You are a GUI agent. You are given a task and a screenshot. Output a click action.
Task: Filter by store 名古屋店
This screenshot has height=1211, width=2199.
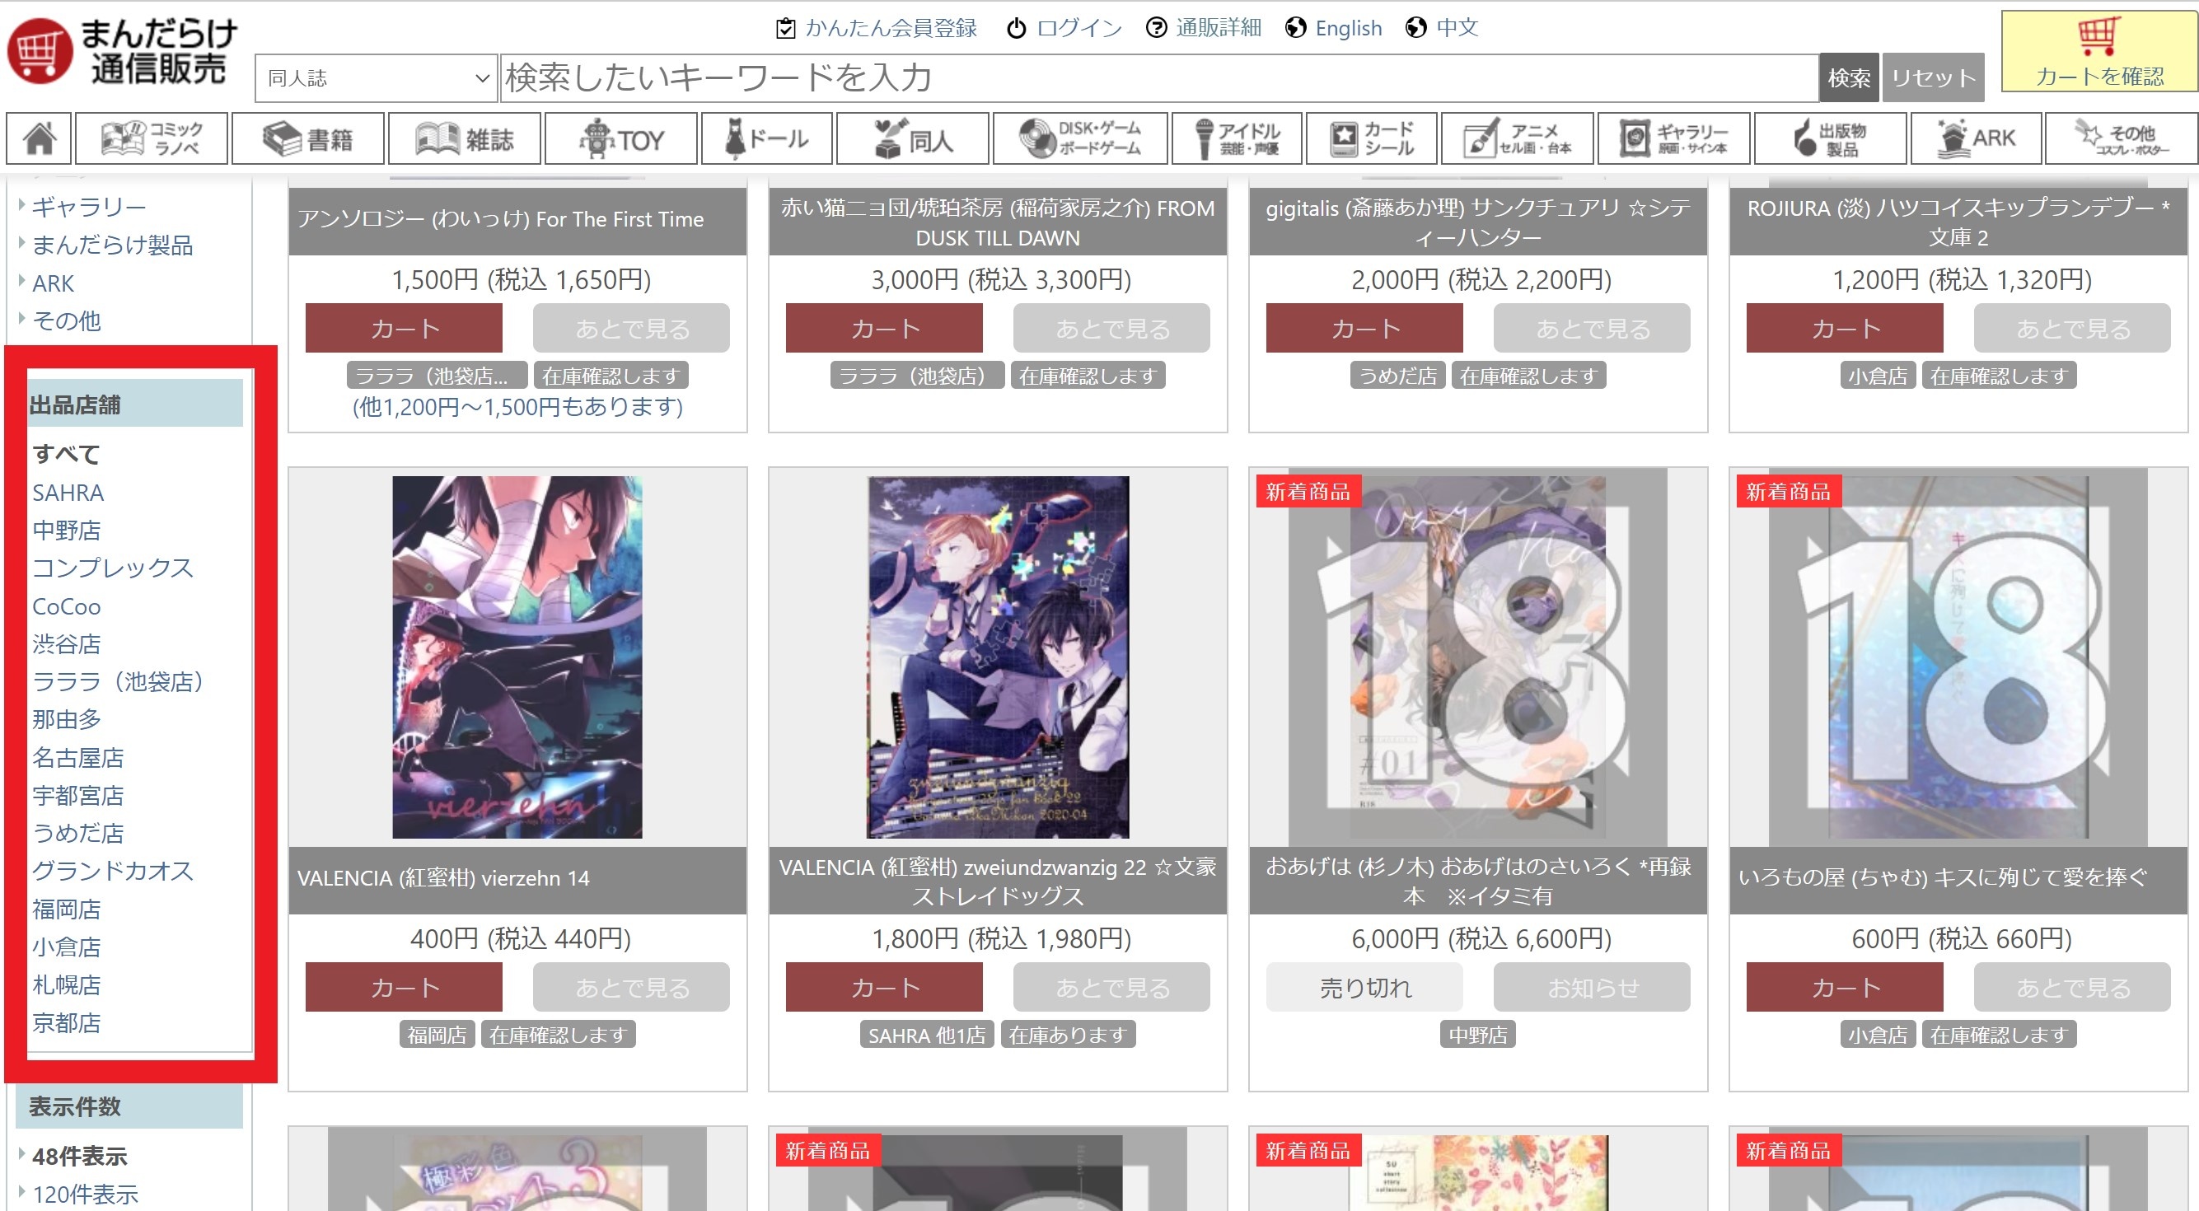click(78, 757)
